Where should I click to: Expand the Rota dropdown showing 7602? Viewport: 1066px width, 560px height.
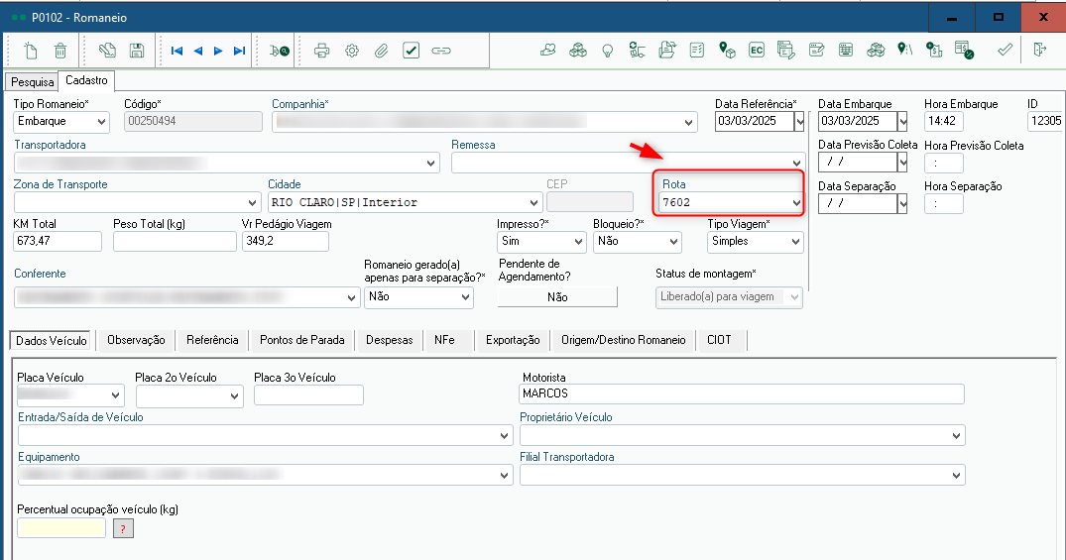coord(796,202)
